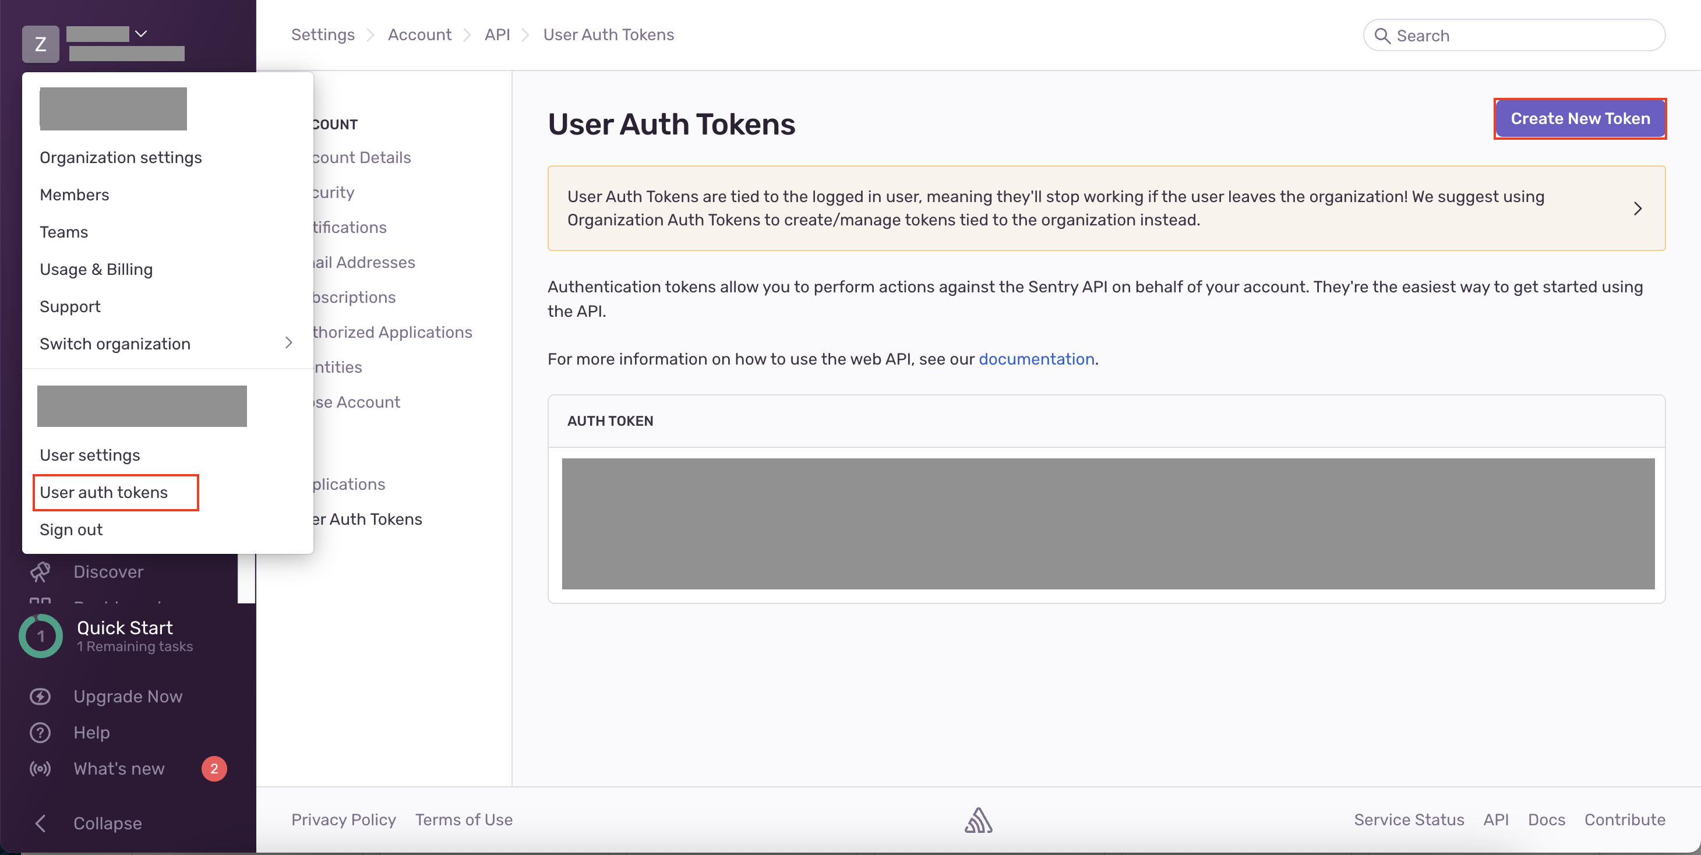Click the Upgrade Now lightning icon
Image resolution: width=1701 pixels, height=855 pixels.
pos(40,697)
